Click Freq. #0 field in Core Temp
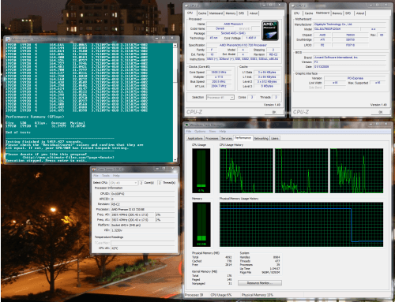The height and width of the screenshot is (302, 395). 133,214
